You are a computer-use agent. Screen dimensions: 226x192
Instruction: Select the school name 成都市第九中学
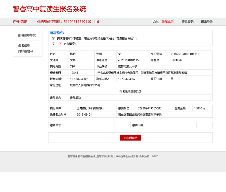[x=128, y=66]
